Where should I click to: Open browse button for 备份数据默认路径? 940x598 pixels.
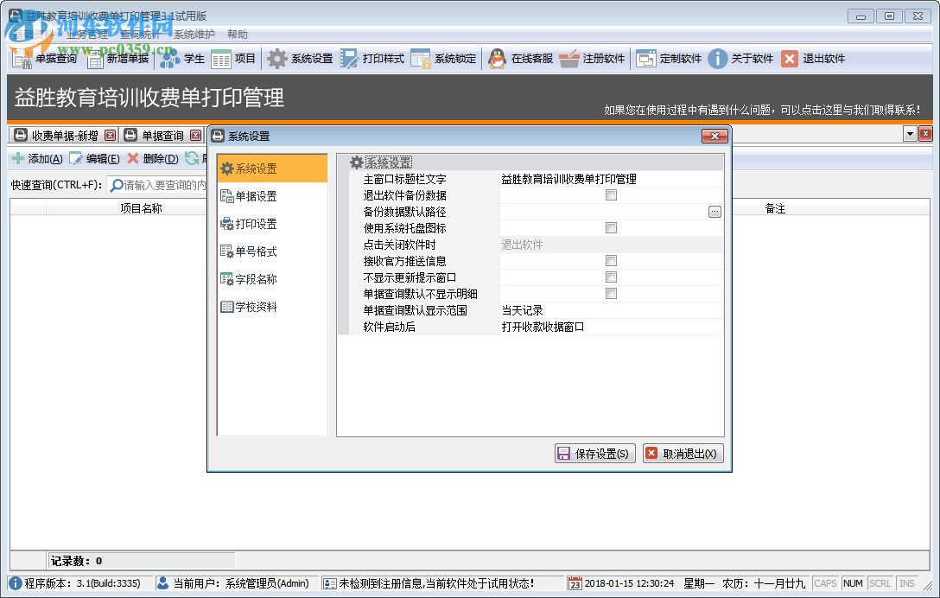point(715,212)
